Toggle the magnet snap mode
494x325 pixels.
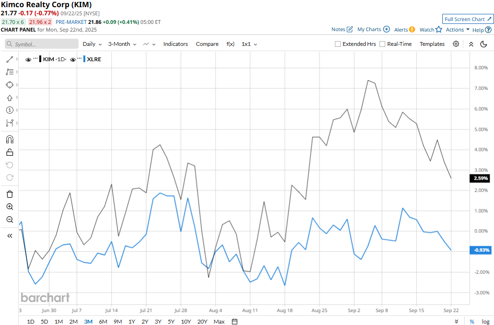(10, 140)
